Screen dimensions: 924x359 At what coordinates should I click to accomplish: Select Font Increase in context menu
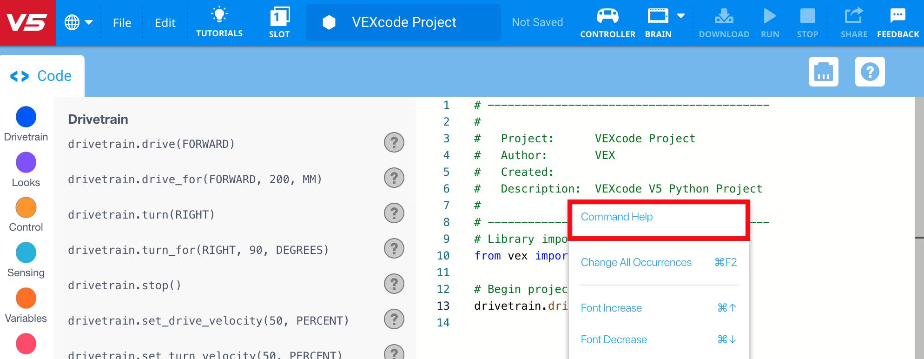pos(611,308)
